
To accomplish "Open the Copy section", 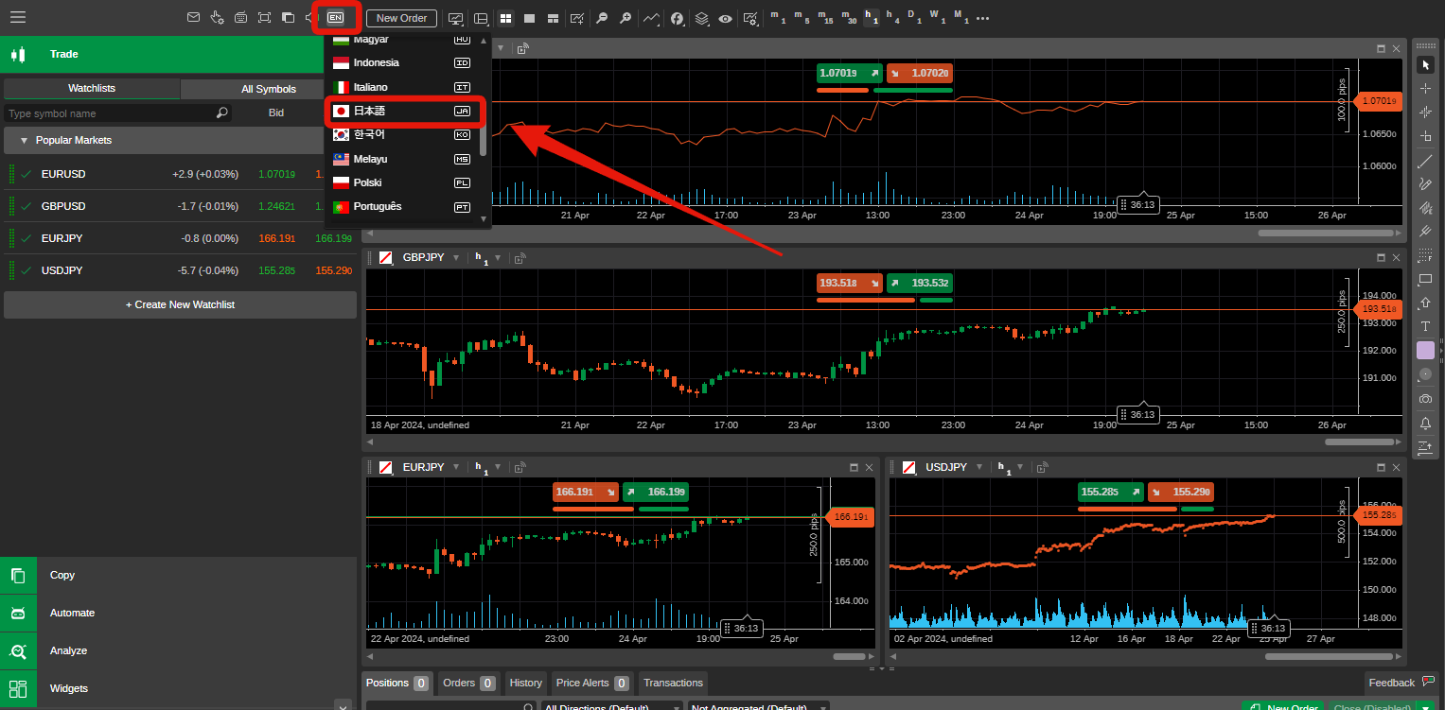I will (x=178, y=575).
